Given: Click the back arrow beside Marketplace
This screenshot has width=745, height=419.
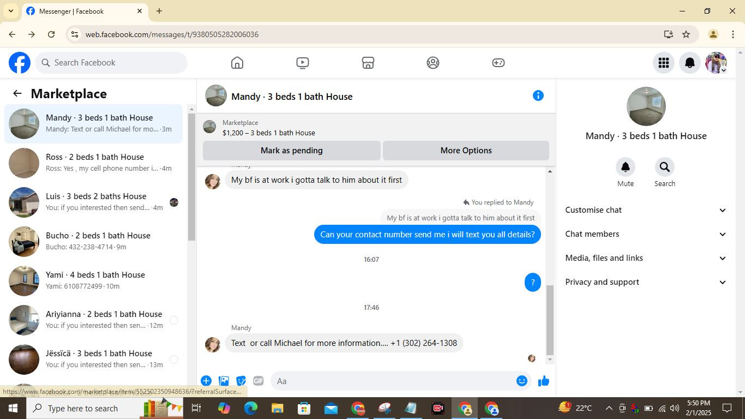Looking at the screenshot, I should (x=17, y=93).
